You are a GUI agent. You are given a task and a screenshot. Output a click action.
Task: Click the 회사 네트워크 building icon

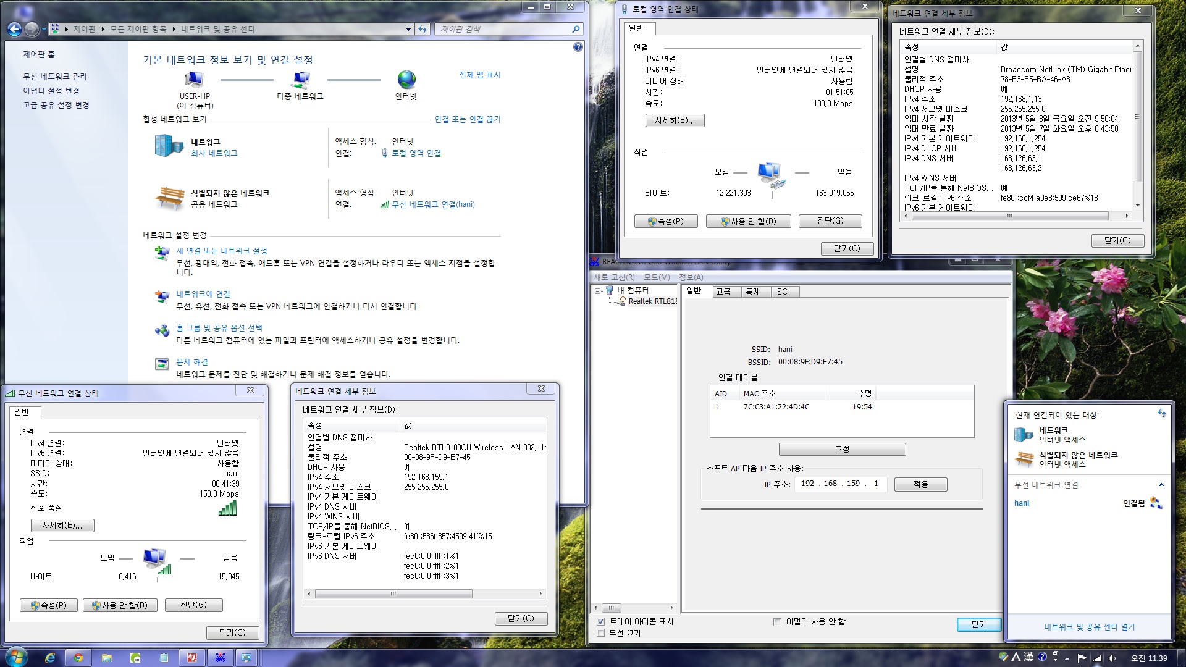point(169,146)
